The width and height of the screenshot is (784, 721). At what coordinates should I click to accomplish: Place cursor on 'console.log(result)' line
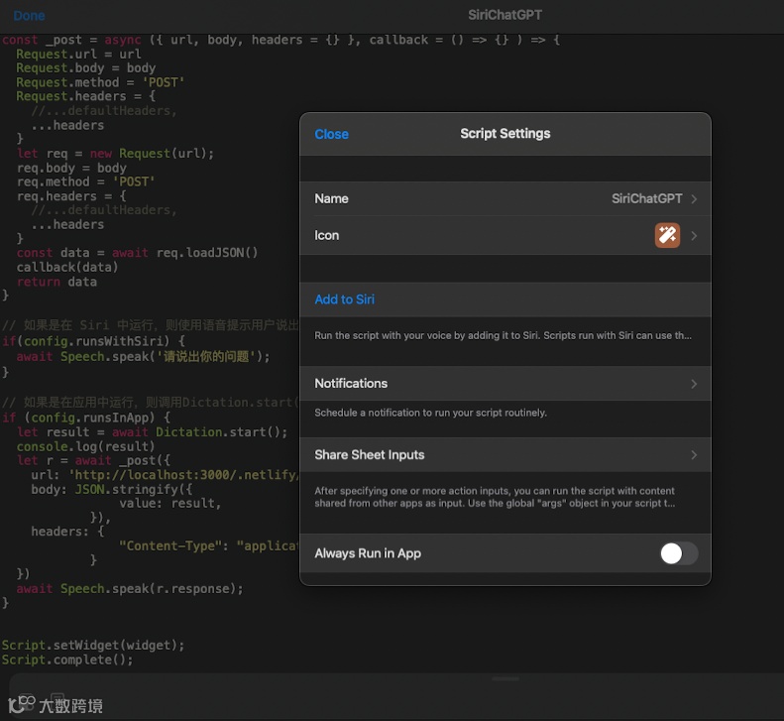pos(85,446)
